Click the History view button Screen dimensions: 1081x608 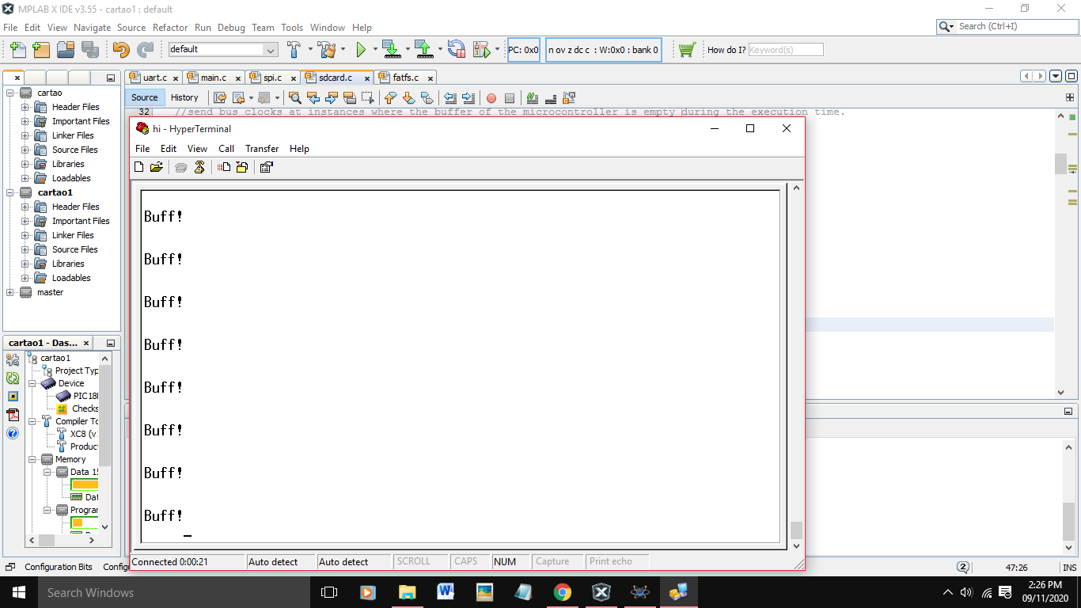[x=184, y=97]
